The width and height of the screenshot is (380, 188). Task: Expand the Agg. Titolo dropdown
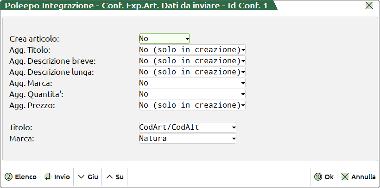coord(192,49)
